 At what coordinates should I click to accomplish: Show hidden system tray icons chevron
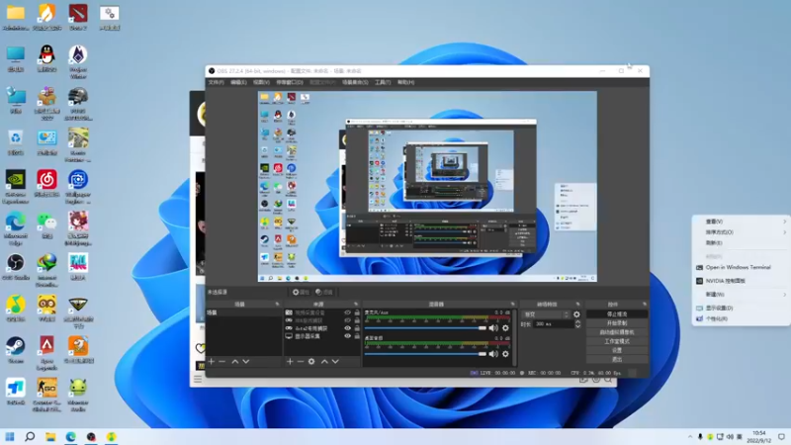689,436
